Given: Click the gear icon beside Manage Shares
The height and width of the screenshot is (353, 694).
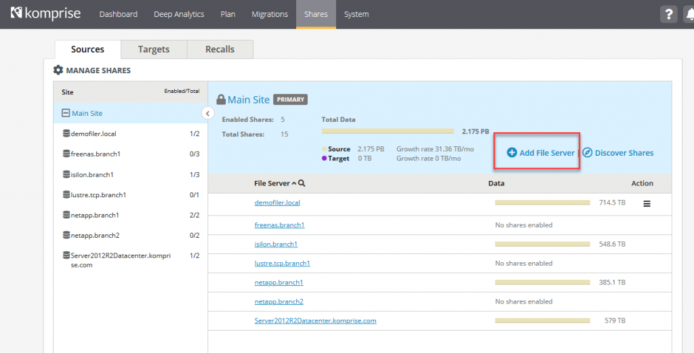Looking at the screenshot, I should pos(58,70).
